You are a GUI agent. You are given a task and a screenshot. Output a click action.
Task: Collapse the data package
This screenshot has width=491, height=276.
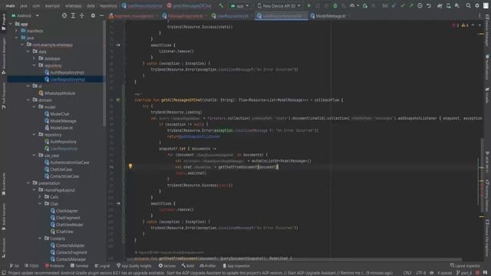coord(28,51)
